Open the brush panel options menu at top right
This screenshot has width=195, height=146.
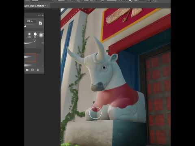coord(42,15)
